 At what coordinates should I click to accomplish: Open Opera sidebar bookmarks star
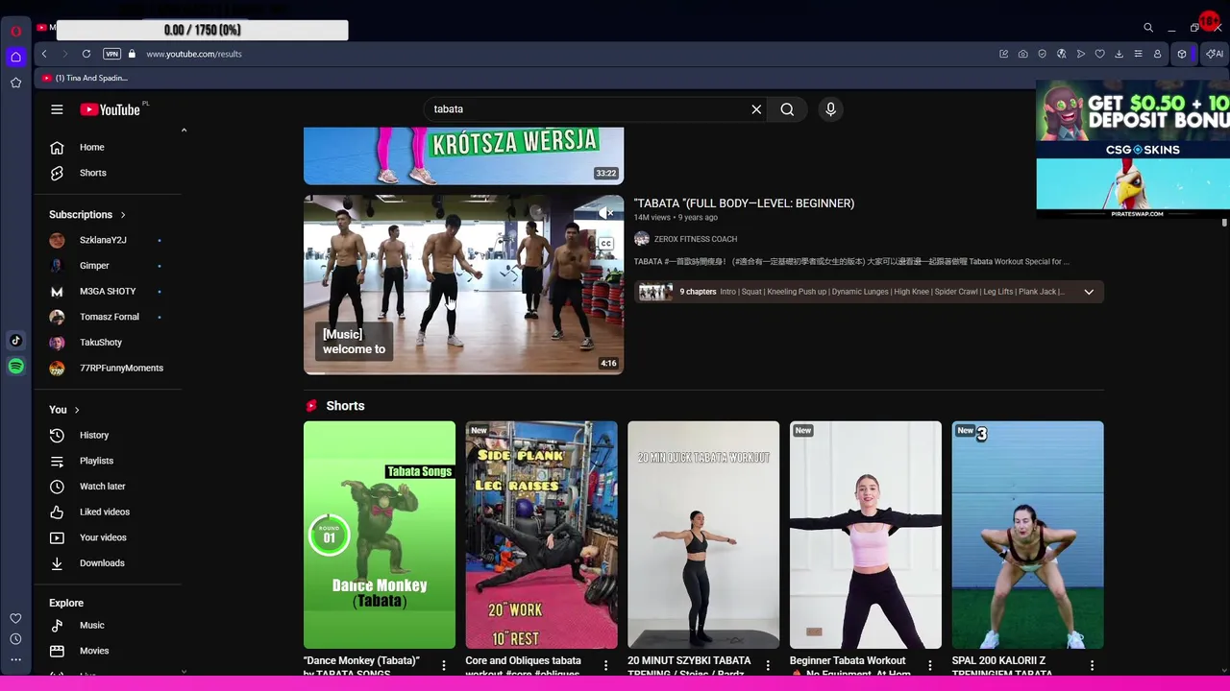15,83
